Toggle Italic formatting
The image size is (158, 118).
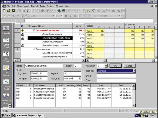tap(70, 16)
